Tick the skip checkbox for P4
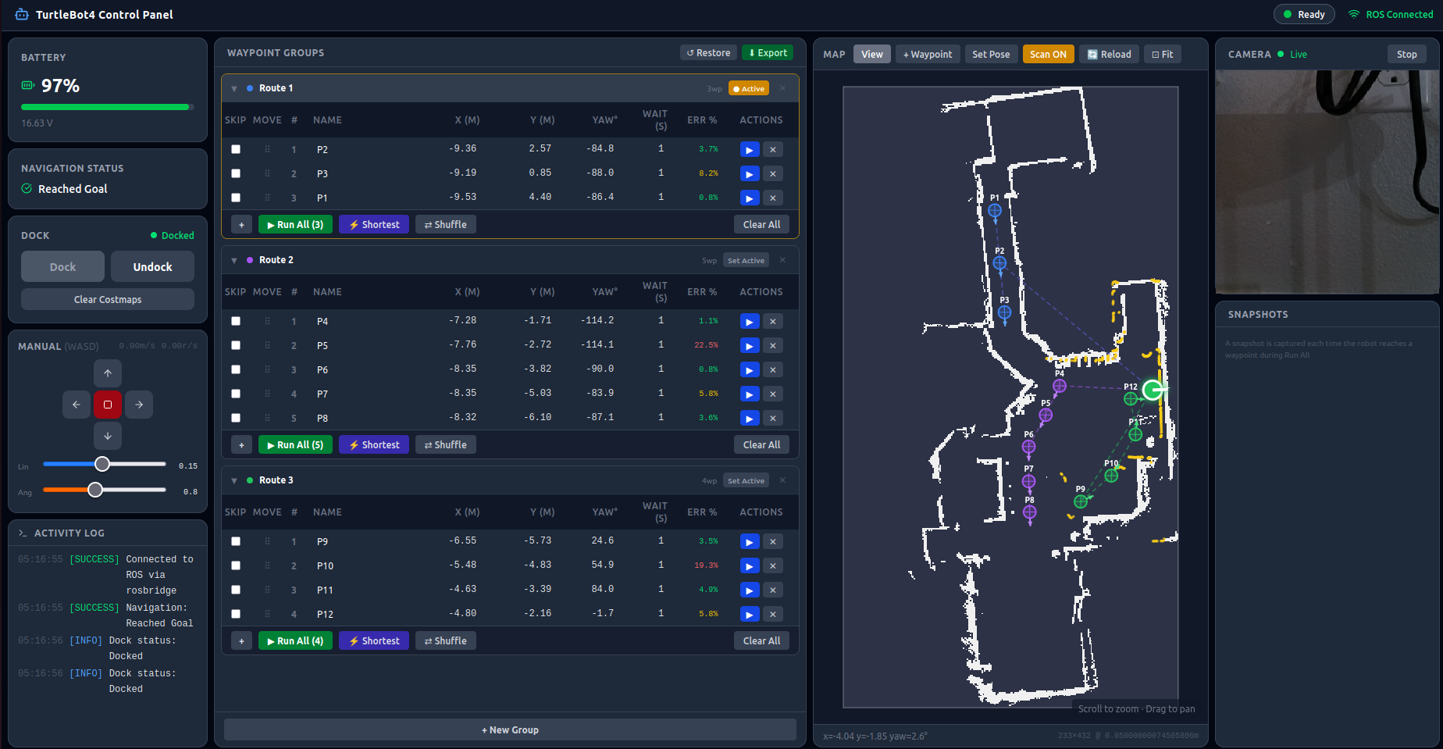Screen dimensions: 1443x749 [x=236, y=322]
